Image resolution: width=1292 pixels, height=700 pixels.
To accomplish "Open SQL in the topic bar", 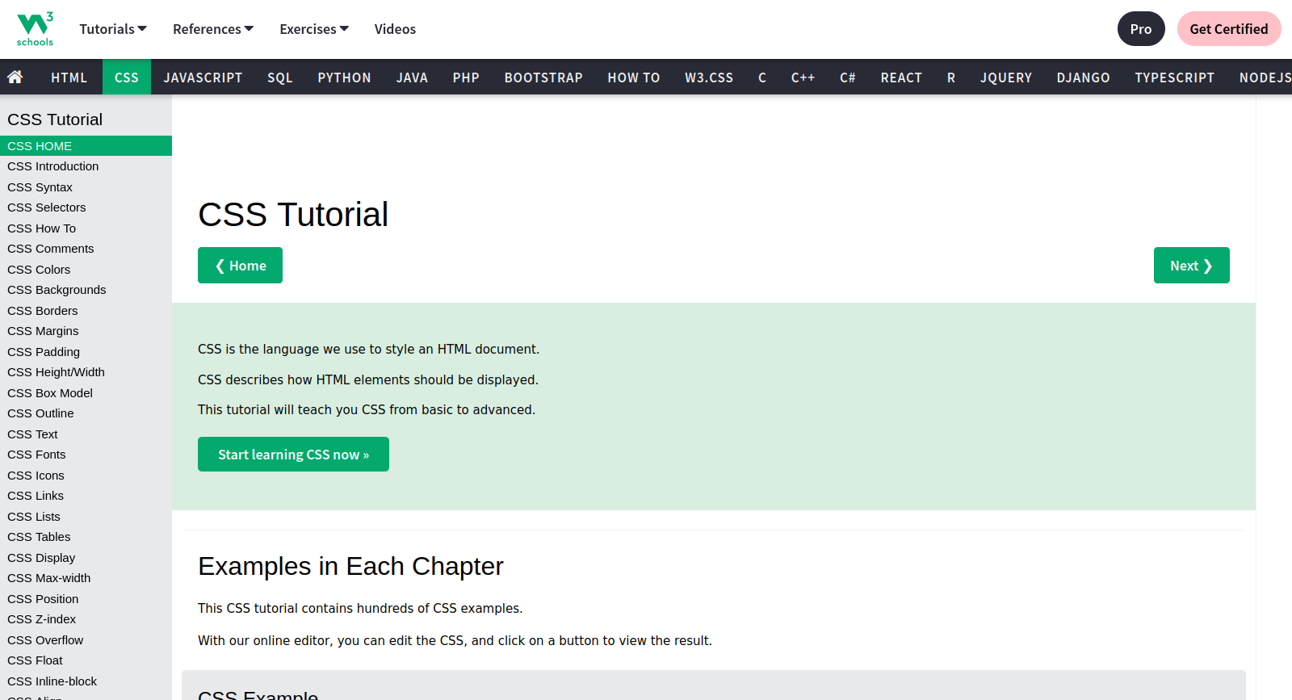I will [x=280, y=78].
